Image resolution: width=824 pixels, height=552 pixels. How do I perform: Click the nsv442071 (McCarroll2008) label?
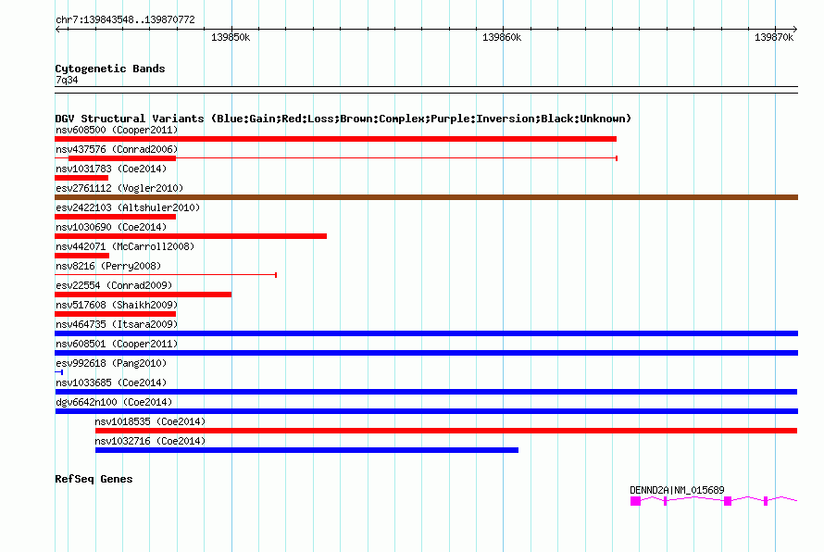coord(125,246)
